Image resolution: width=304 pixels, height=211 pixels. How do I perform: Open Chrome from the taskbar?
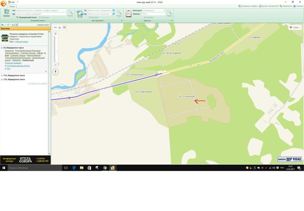[x=105, y=168]
